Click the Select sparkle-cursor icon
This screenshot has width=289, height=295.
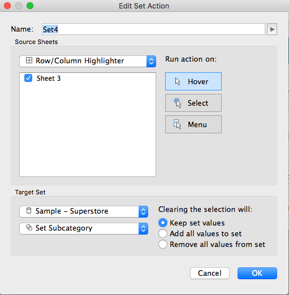pyautogui.click(x=177, y=103)
